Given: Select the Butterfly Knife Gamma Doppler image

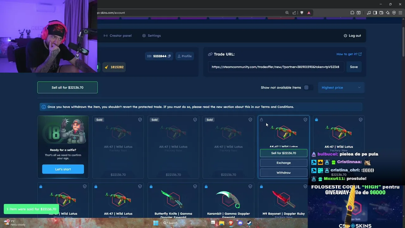Looking at the screenshot, I should (x=173, y=199).
